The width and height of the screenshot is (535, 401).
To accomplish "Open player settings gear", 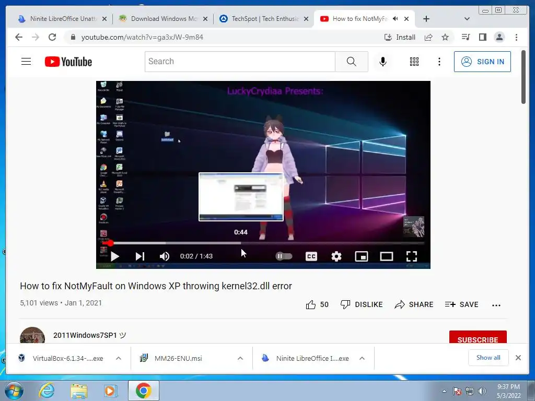I will [x=336, y=256].
